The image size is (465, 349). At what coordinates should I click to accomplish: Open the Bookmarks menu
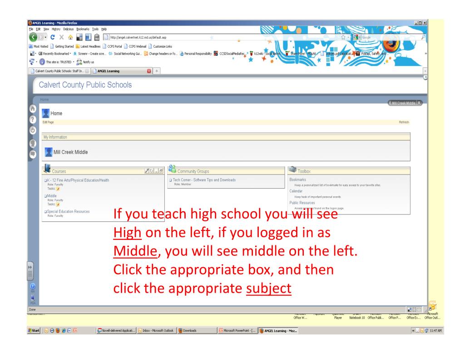coord(83,29)
